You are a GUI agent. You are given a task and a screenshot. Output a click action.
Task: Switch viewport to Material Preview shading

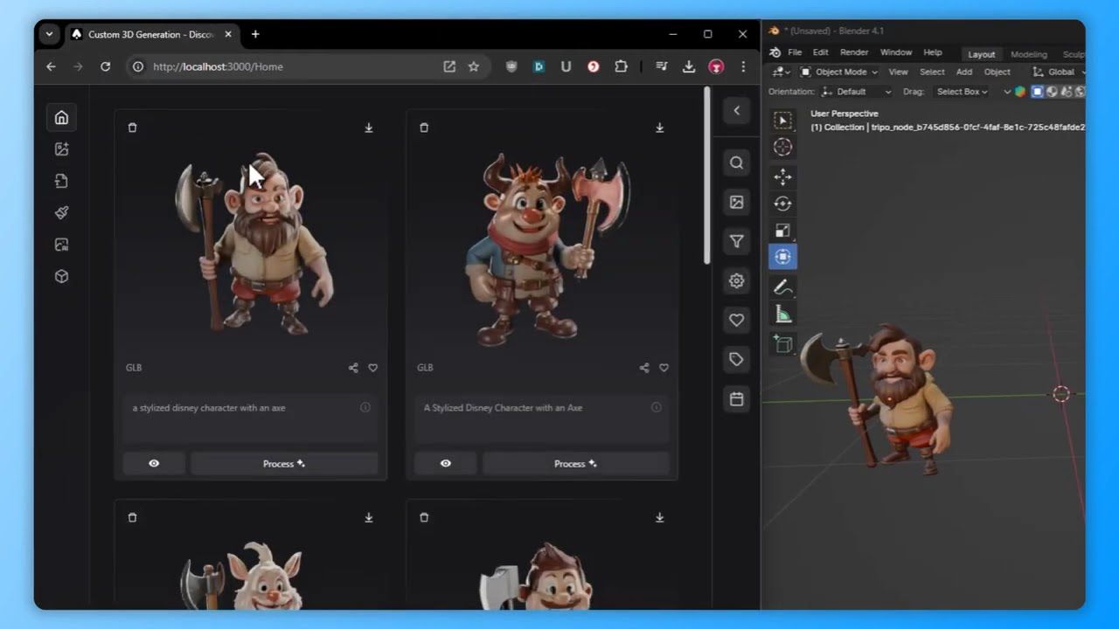coord(1068,91)
